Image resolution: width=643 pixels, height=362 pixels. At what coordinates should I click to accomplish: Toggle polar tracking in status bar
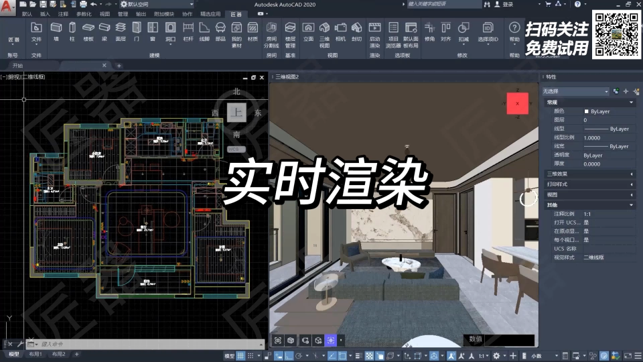299,356
